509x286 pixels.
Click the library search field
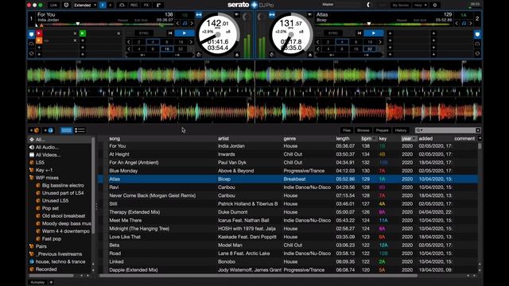tap(448, 130)
